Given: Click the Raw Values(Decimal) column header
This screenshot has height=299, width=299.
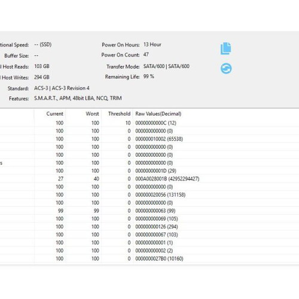Looking at the screenshot, I should click(158, 114).
